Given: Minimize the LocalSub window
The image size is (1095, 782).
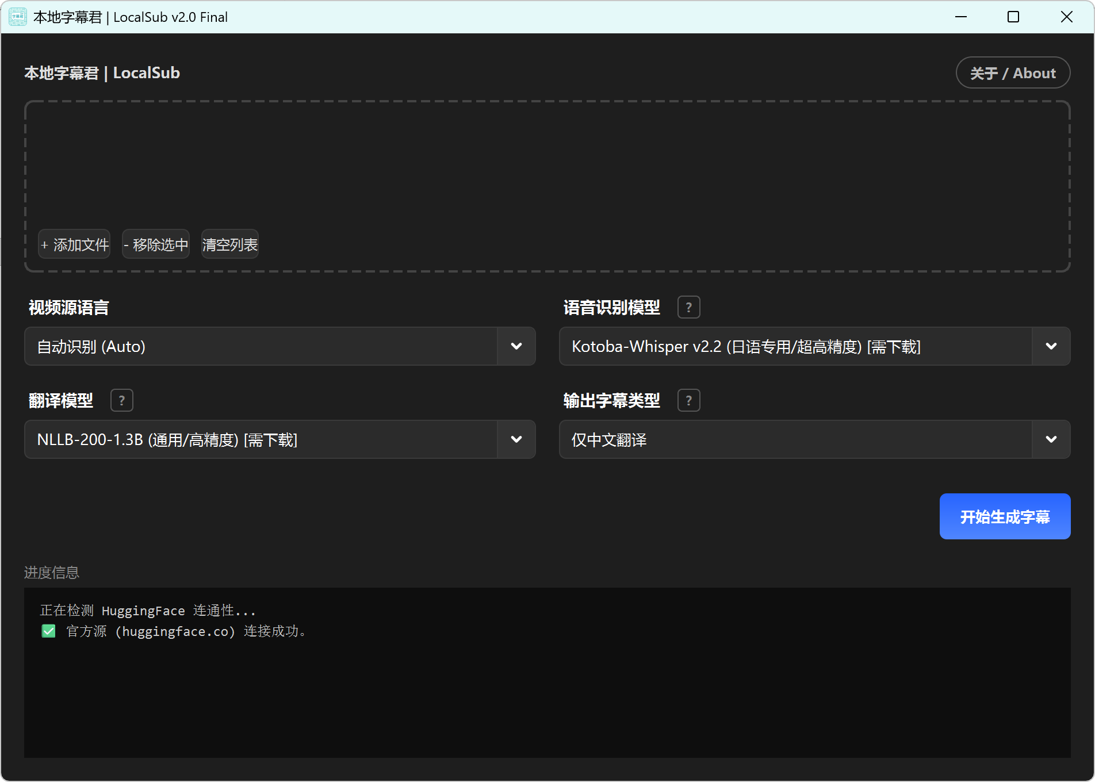Looking at the screenshot, I should pos(960,17).
